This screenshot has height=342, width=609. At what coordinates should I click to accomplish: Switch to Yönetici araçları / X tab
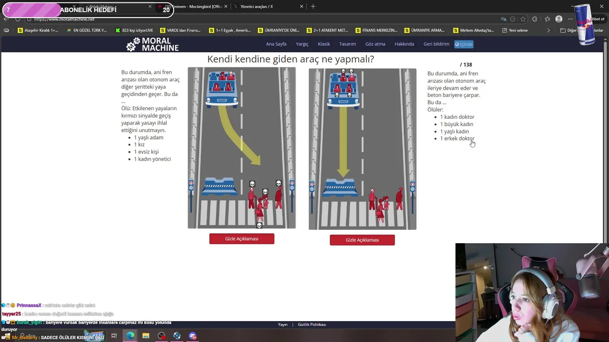[269, 7]
